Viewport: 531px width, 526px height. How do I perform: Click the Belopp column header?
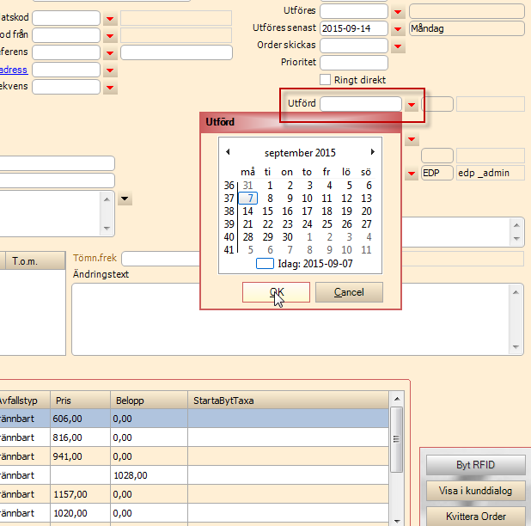pos(149,400)
